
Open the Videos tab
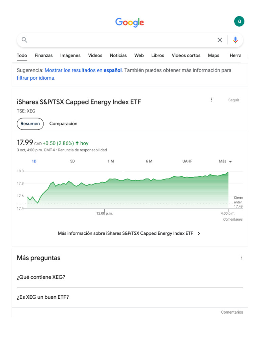[95, 55]
